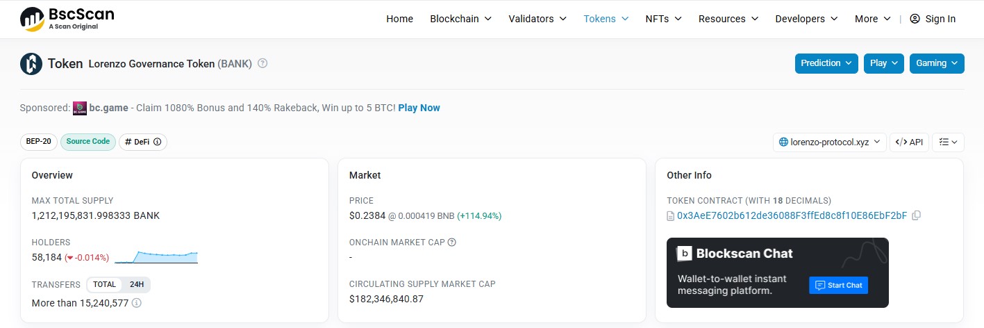Screen dimensions: 984x328
Task: Click the bc.game sponsor logo
Action: [x=79, y=108]
